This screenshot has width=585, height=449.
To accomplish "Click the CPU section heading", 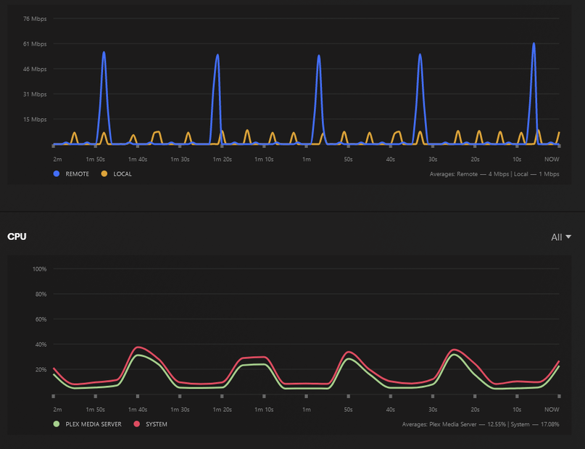I will 17,236.
